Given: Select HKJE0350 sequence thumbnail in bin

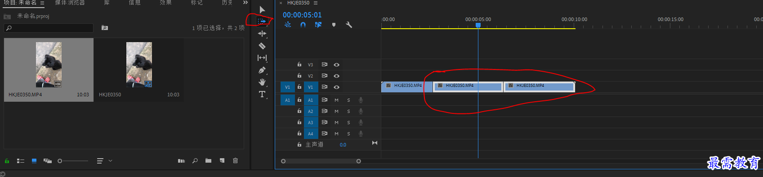Looking at the screenshot, I should pos(139,65).
